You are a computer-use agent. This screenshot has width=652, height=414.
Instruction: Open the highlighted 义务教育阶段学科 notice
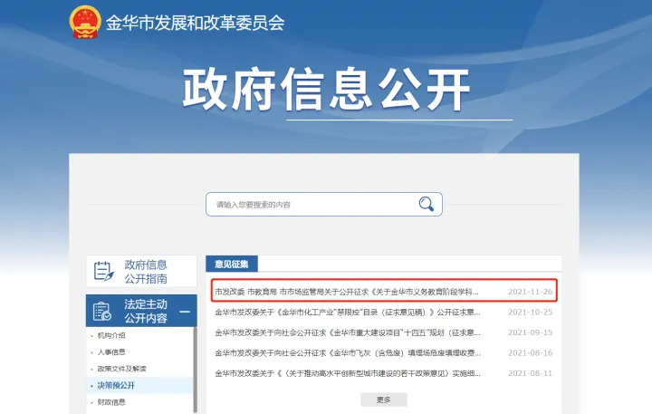pyautogui.click(x=347, y=292)
